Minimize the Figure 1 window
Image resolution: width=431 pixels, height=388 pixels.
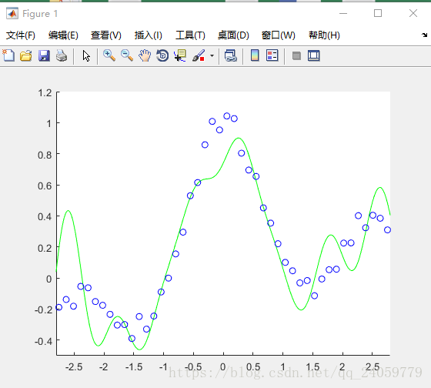(343, 13)
